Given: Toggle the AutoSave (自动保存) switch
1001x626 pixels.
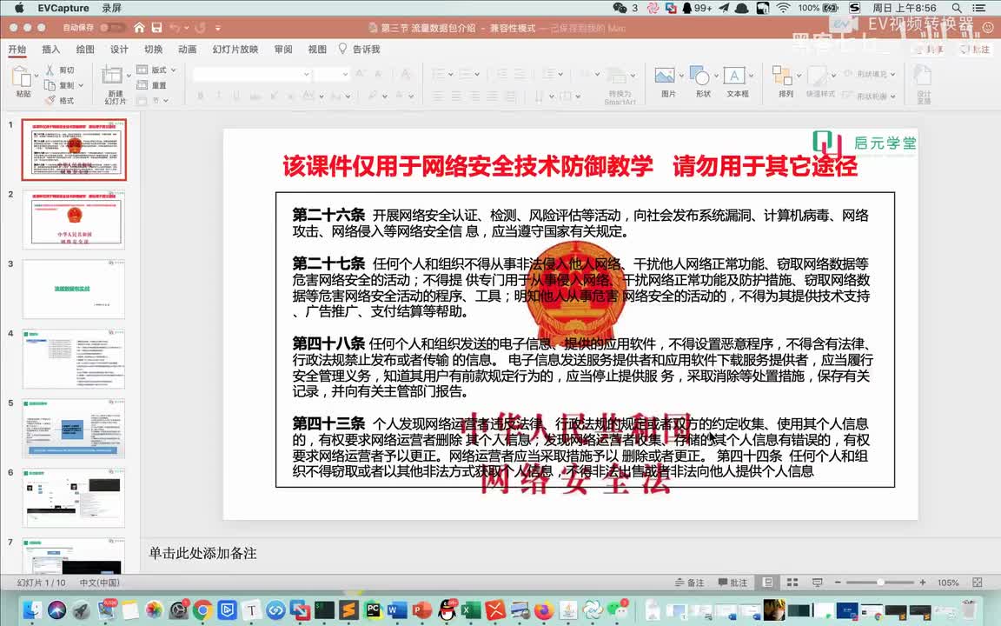Looking at the screenshot, I should click(x=112, y=28).
